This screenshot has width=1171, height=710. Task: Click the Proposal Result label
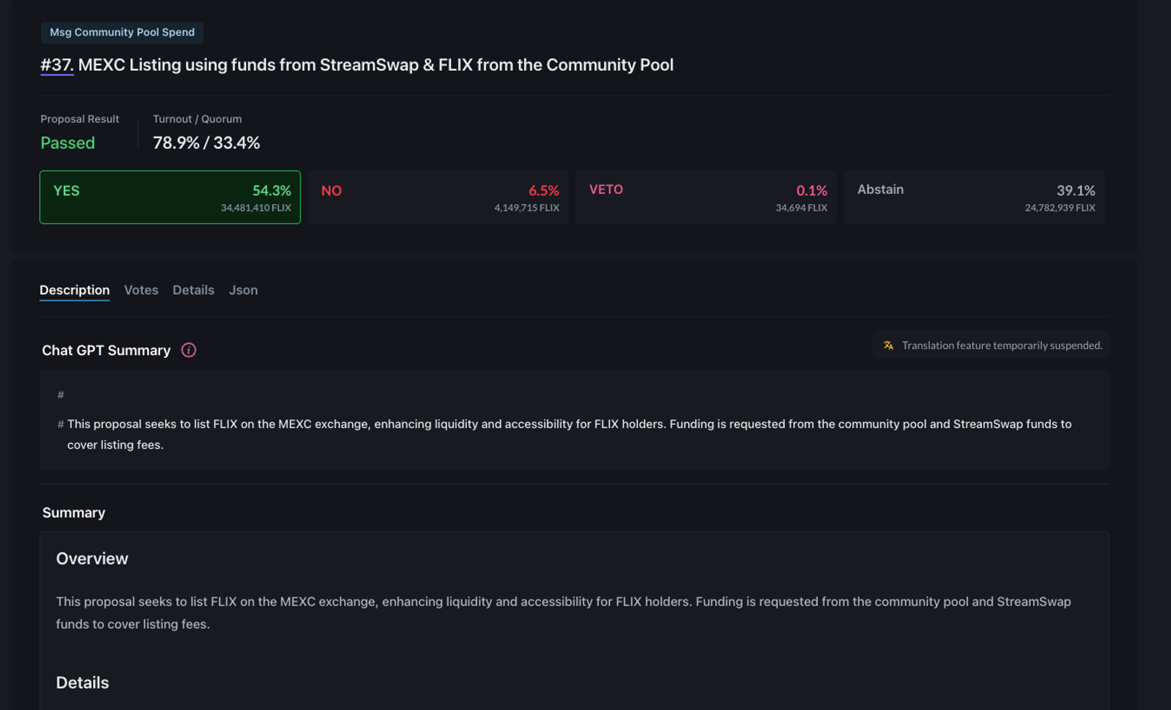80,119
